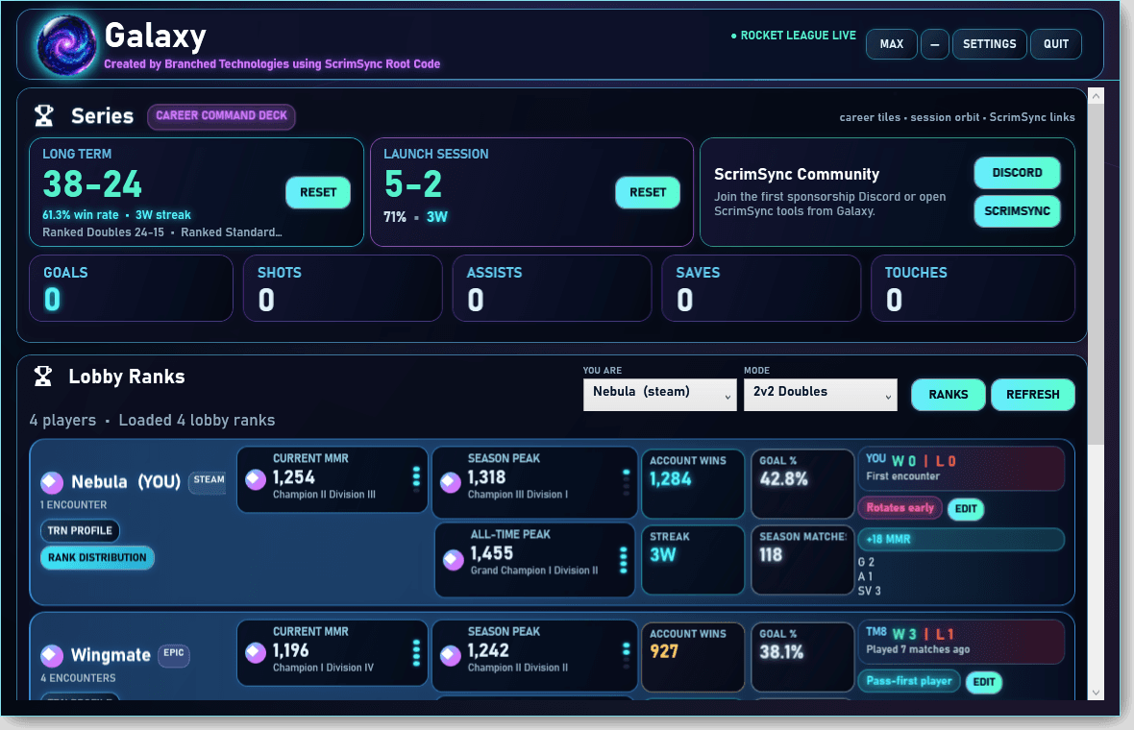
Task: Click Nebula's First encounter record card
Action: coord(961,469)
